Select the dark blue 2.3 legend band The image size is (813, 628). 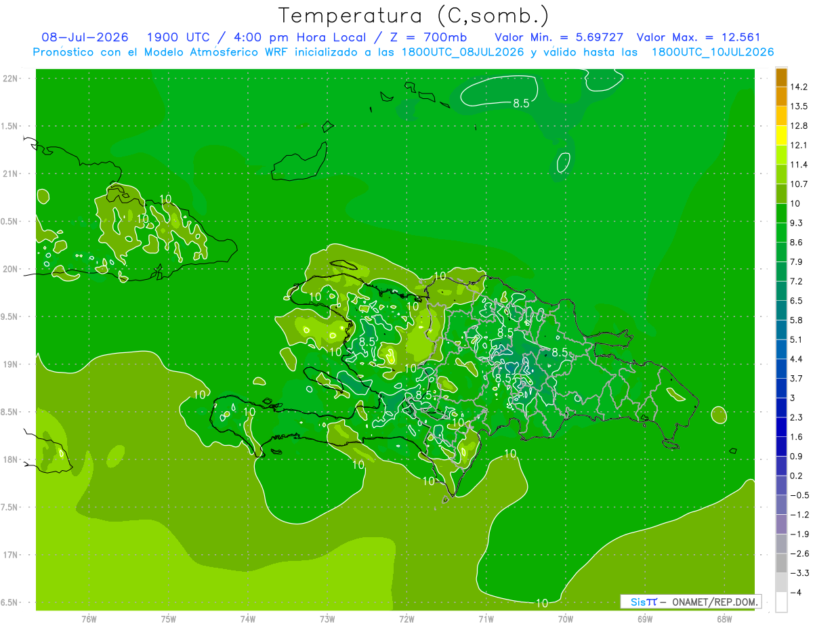[x=781, y=408]
